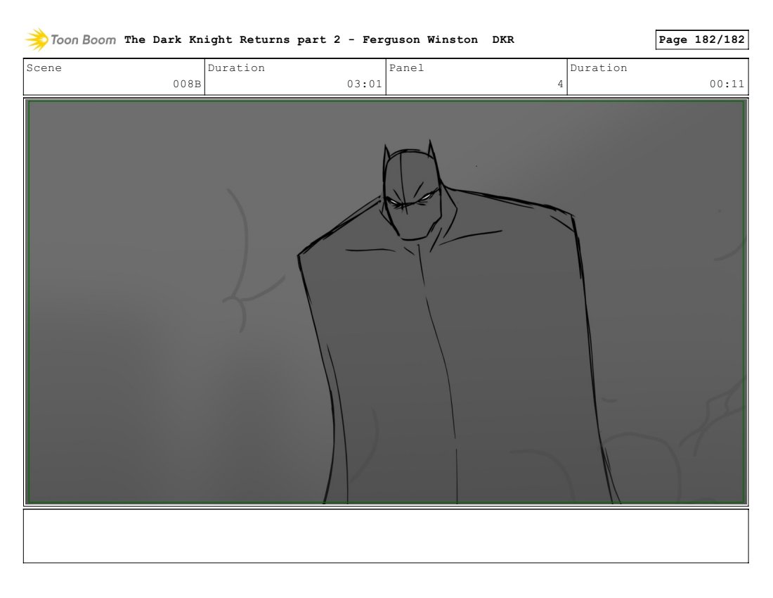
Task: Click the empty notes box below the panel
Action: (x=386, y=536)
